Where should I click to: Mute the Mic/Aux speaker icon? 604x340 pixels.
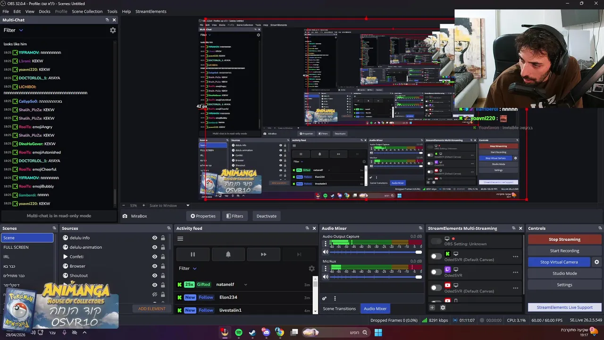tap(325, 277)
